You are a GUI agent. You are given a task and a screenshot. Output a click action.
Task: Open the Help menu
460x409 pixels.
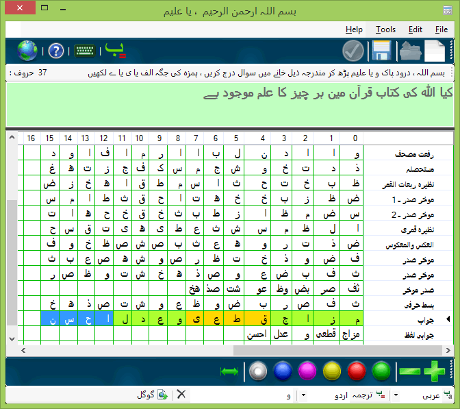pyautogui.click(x=354, y=29)
